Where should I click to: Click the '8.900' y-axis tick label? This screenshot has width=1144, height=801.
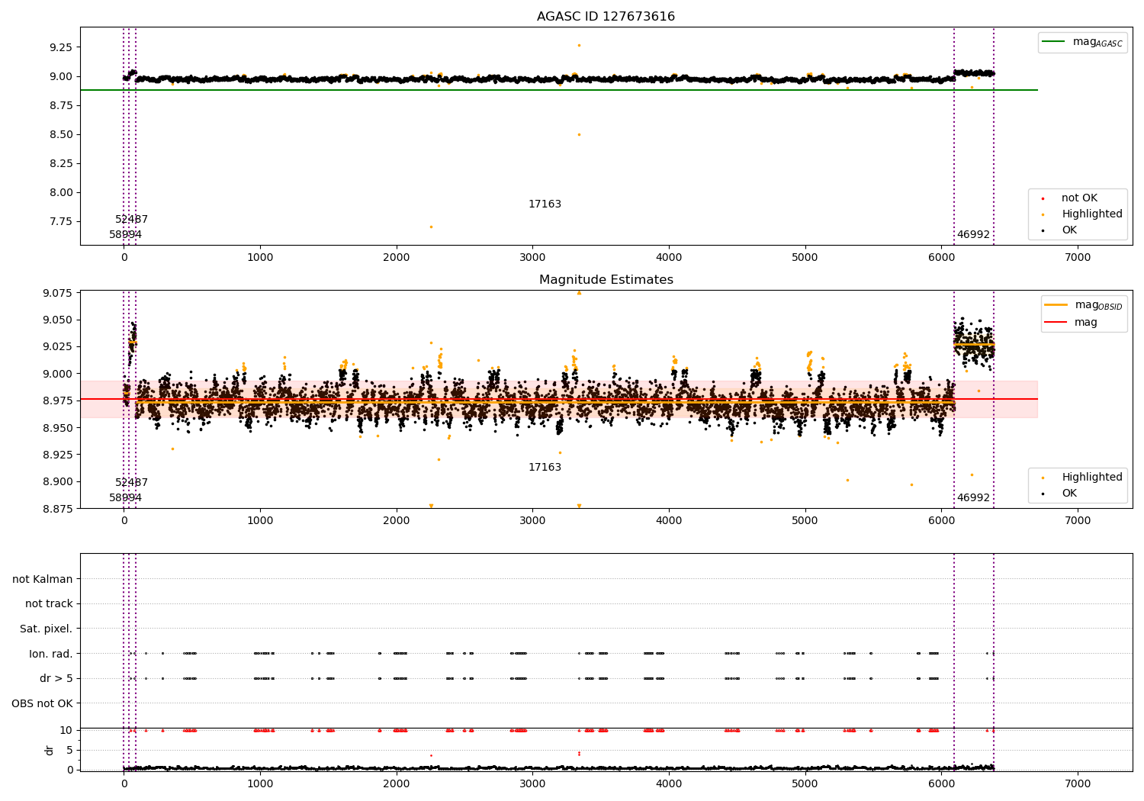coord(58,481)
